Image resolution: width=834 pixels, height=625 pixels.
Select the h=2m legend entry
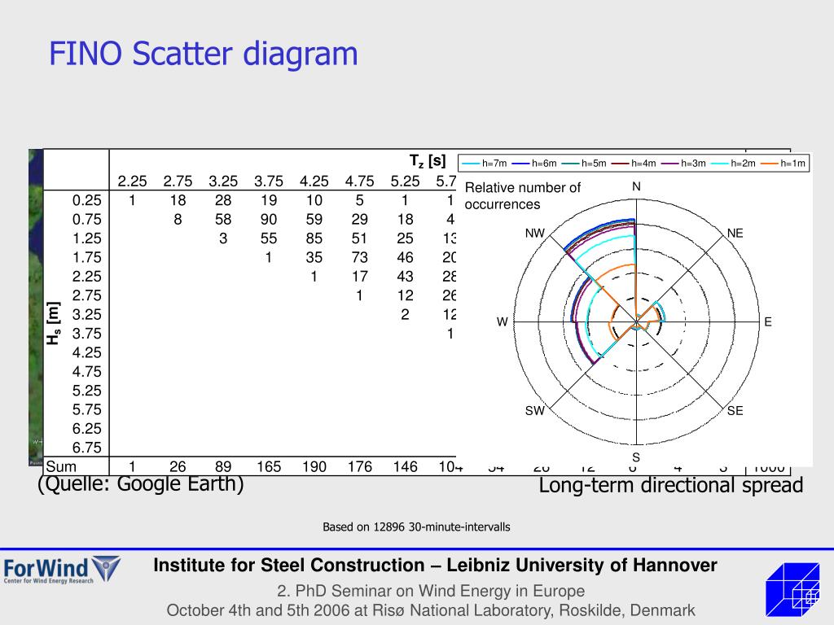click(x=733, y=163)
